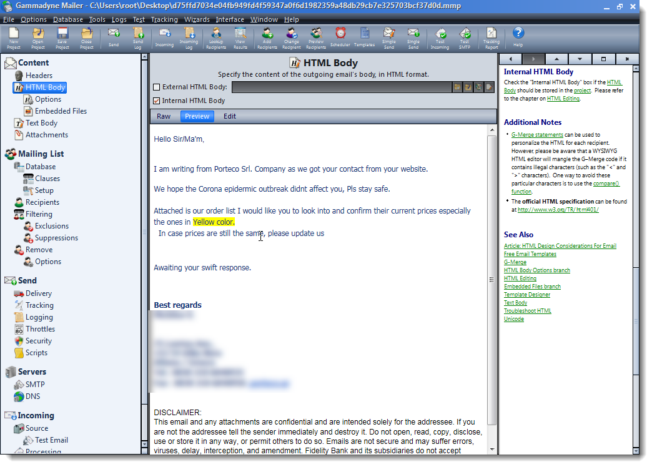Image resolution: width=652 pixels, height=467 pixels.
Task: Select Recipients in the Mailing List tree
Action: [42, 202]
